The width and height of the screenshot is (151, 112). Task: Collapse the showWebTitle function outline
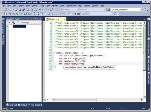coord(53,53)
